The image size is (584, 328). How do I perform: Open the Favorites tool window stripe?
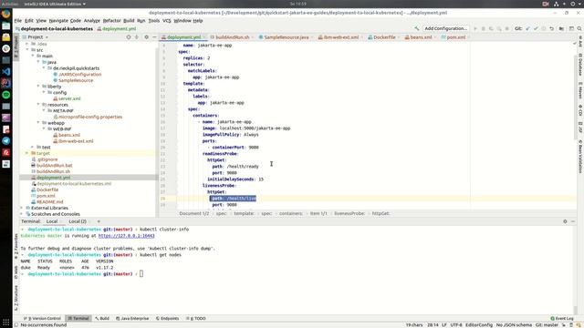pyautogui.click(x=16, y=246)
